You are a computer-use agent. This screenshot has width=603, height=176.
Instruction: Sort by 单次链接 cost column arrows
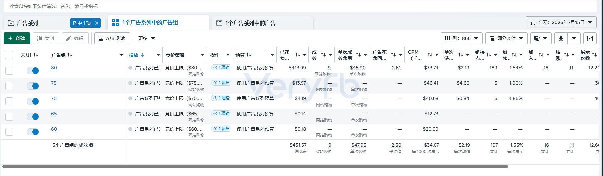461,55
